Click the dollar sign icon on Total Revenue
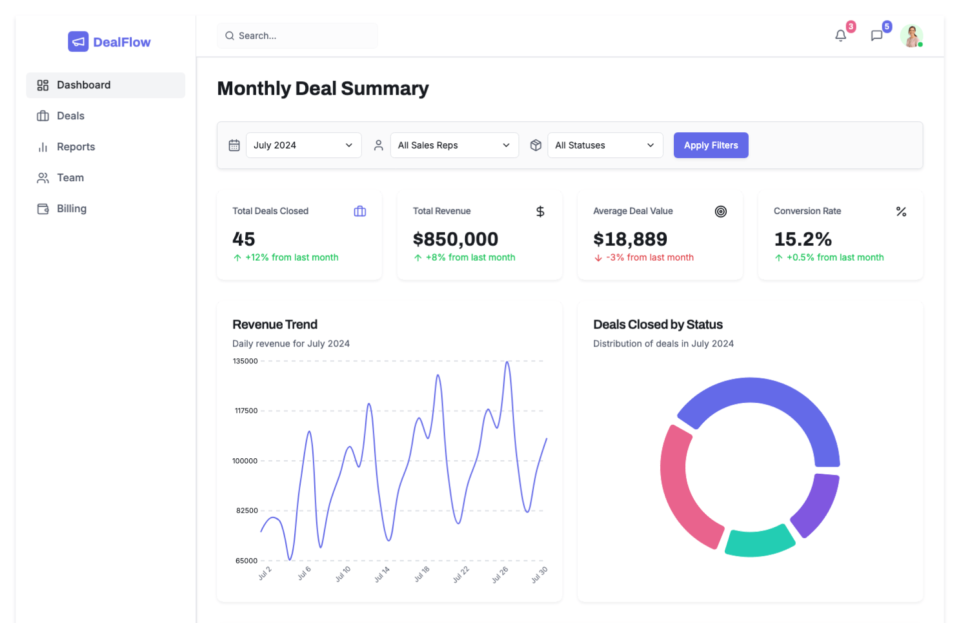This screenshot has width=959, height=623. [540, 211]
